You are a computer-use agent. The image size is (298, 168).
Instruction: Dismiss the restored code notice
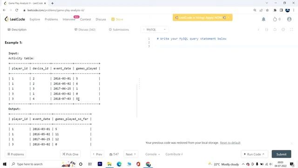coord(292,143)
